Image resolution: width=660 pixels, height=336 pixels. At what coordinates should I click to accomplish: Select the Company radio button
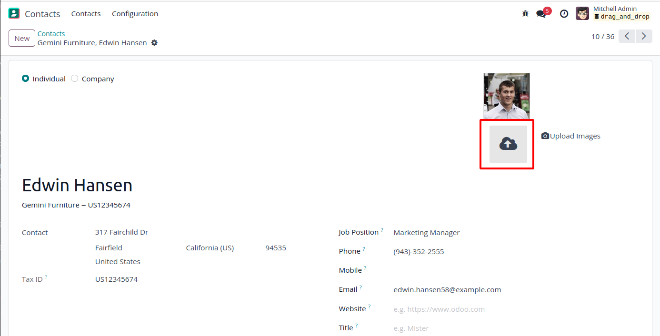(74, 79)
